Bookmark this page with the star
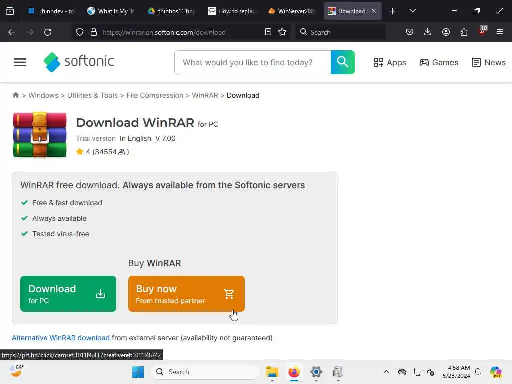512x384 pixels. [282, 32]
